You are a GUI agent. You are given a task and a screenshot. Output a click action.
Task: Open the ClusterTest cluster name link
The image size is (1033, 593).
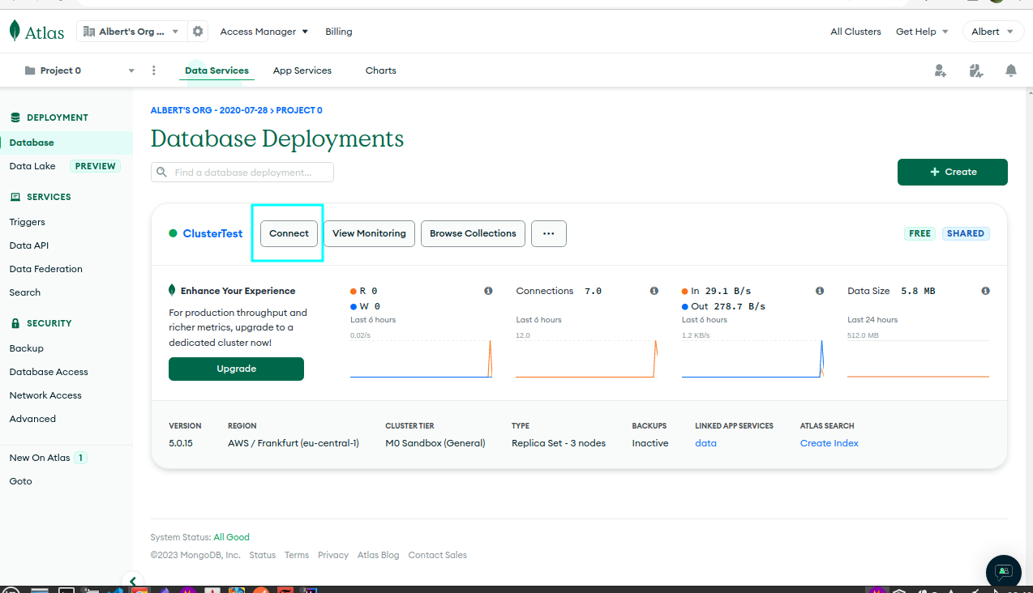212,233
